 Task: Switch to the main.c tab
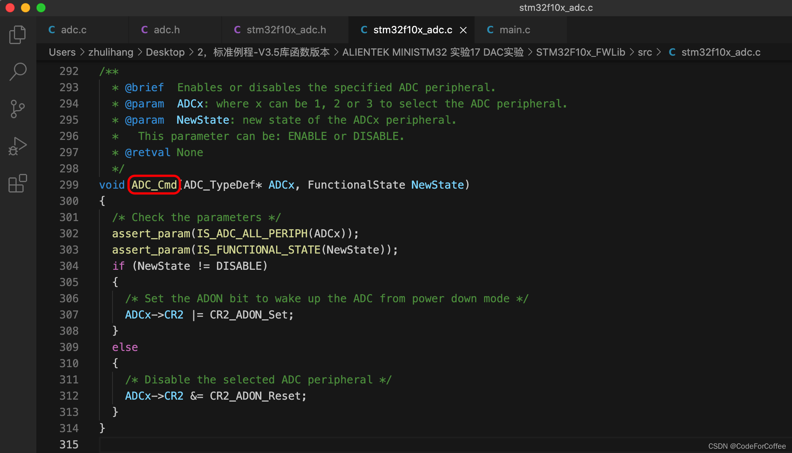[515, 30]
